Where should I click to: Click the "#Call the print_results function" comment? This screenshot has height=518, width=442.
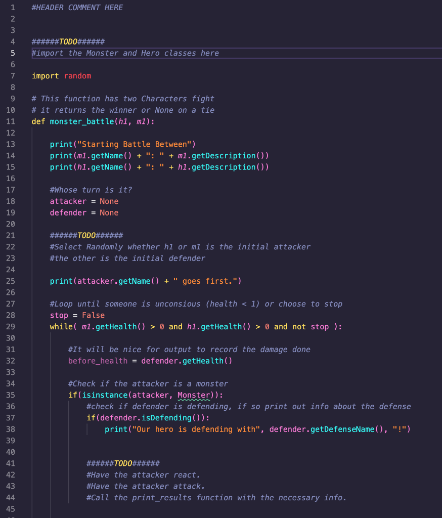[x=216, y=498]
